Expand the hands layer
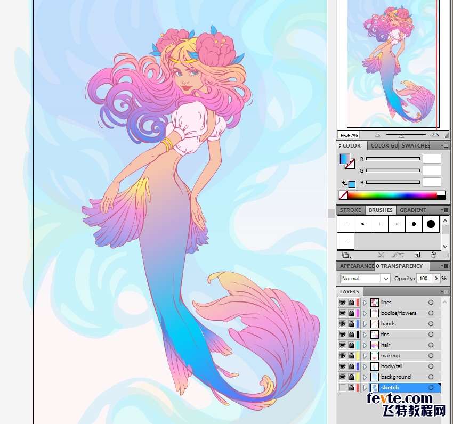 pos(365,324)
